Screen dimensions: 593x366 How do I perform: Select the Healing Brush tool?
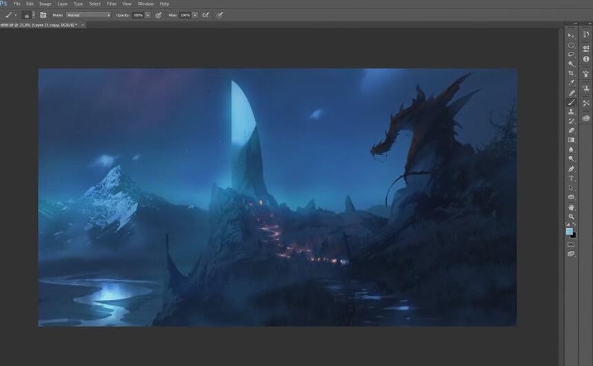point(571,92)
